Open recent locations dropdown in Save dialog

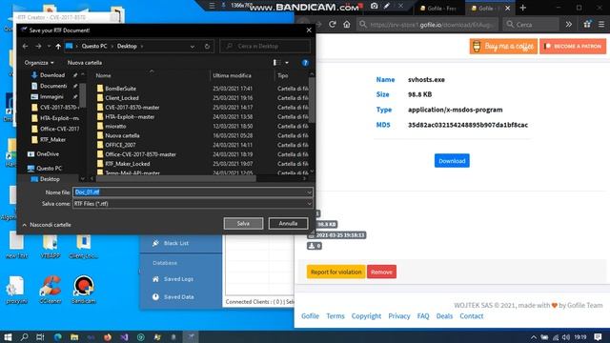tap(49, 47)
